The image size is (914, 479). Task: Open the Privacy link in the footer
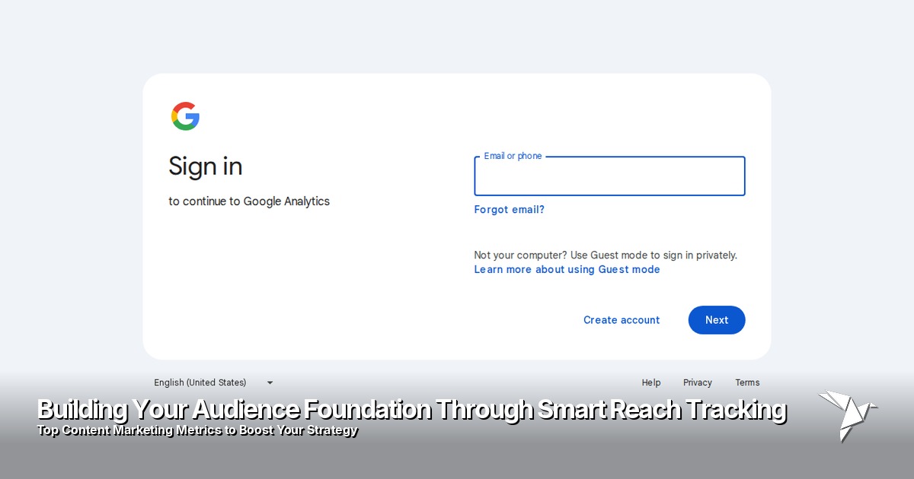point(698,382)
